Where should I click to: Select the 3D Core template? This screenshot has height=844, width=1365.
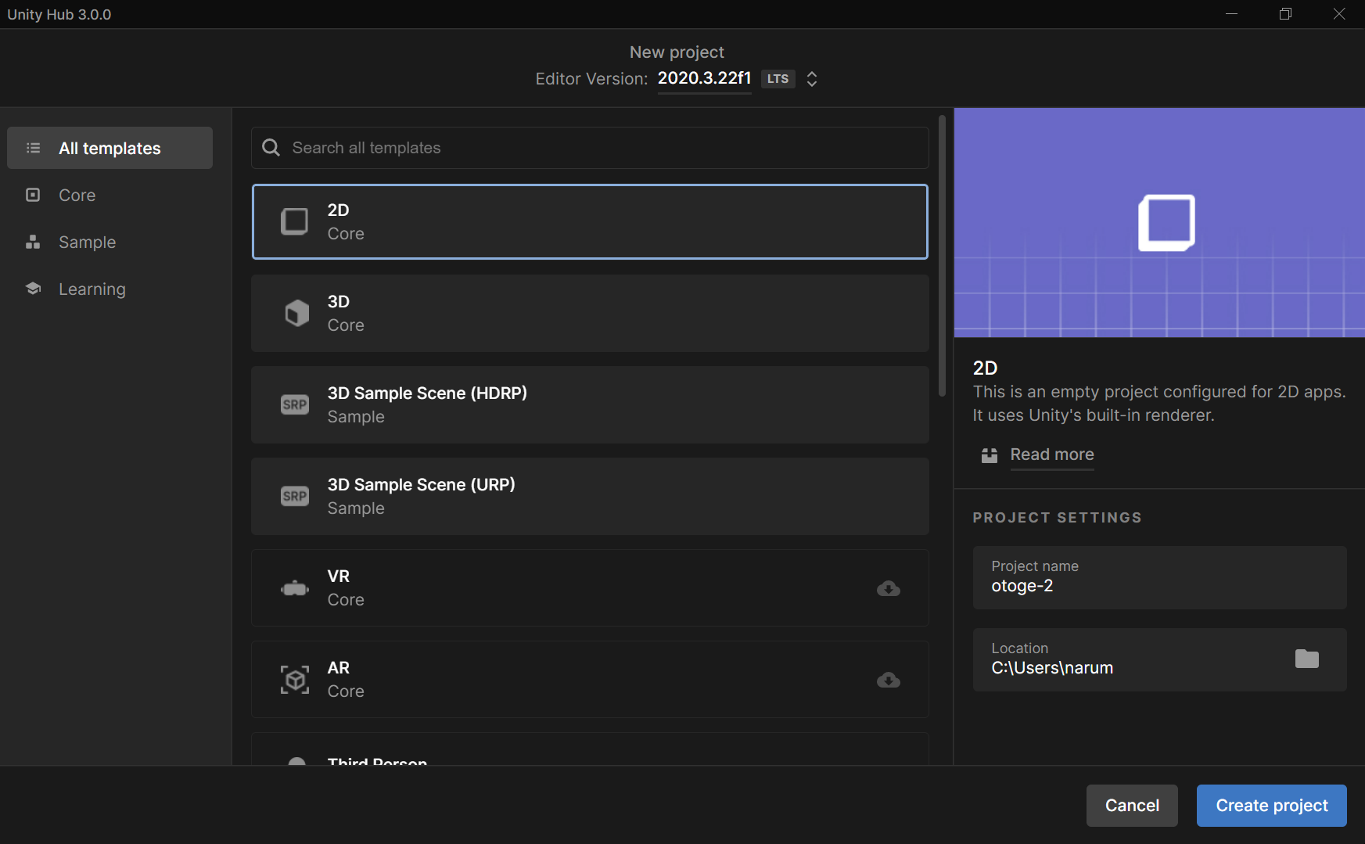click(x=590, y=313)
